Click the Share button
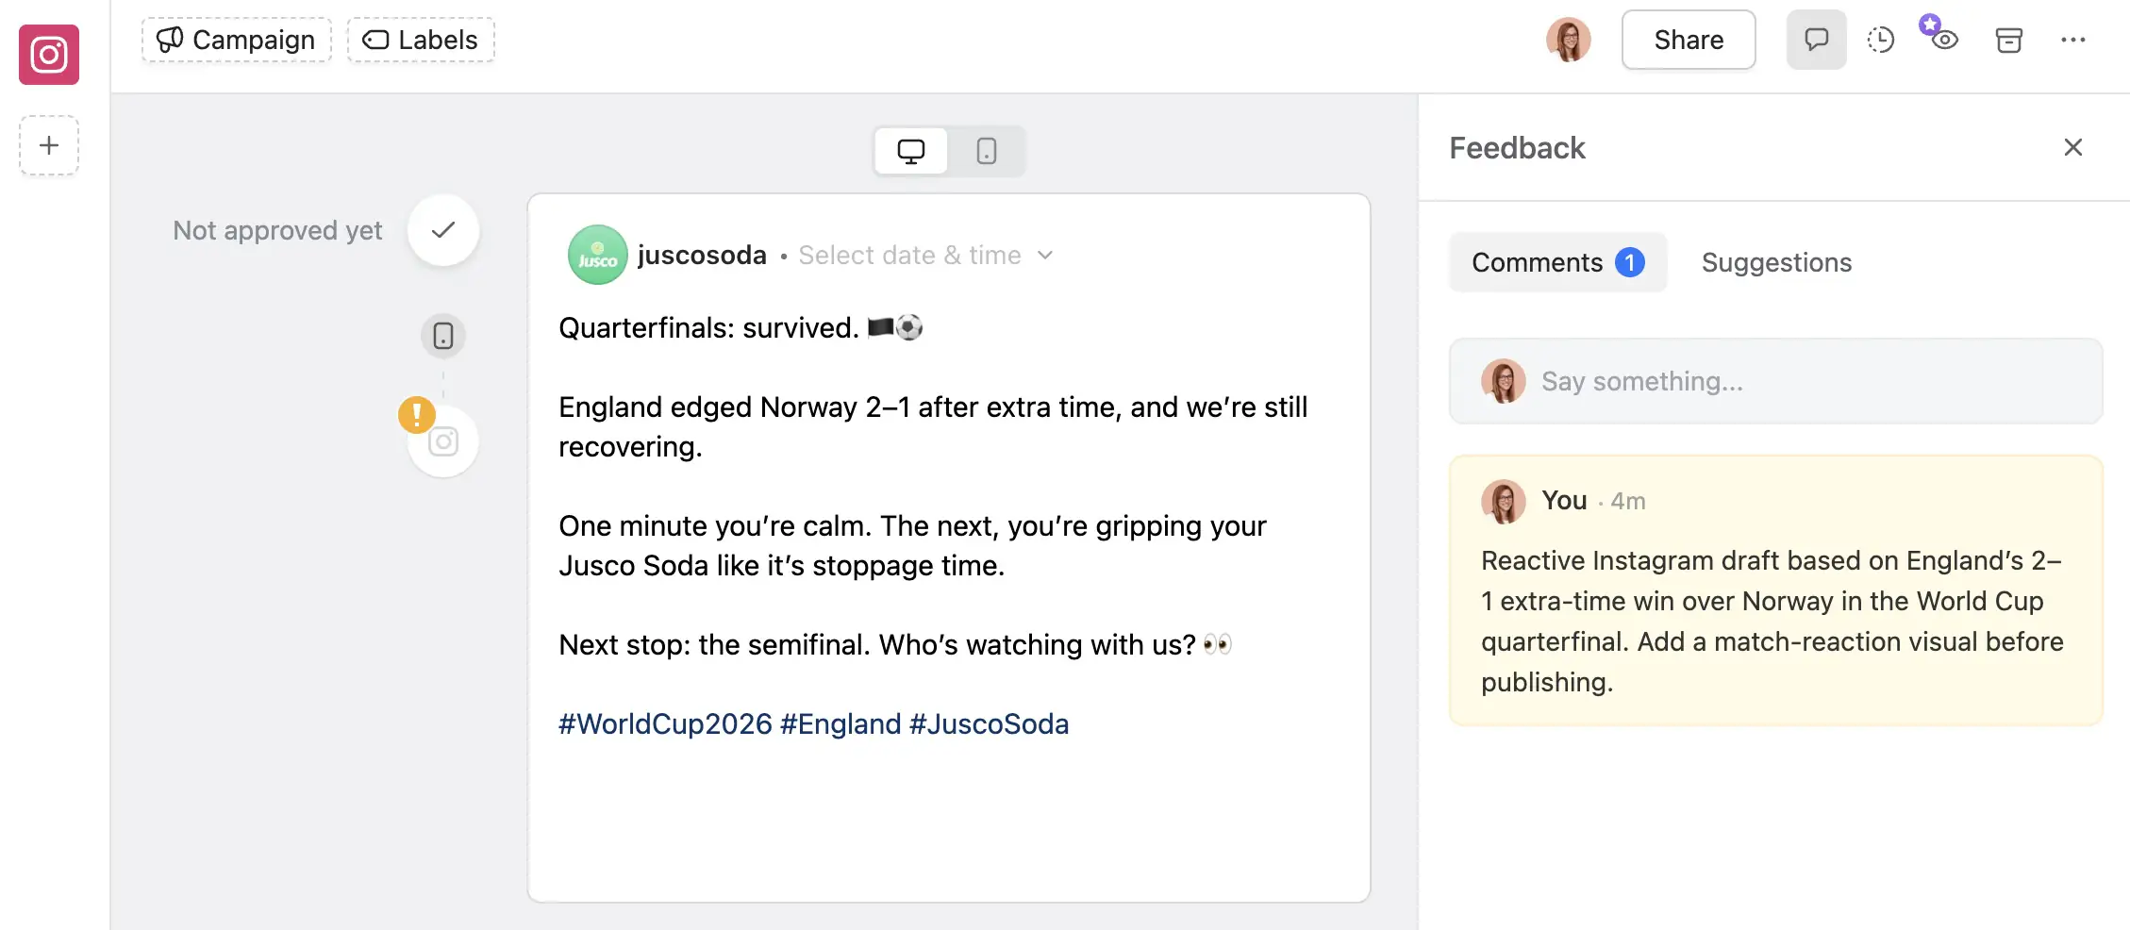2130x930 pixels. [1689, 40]
